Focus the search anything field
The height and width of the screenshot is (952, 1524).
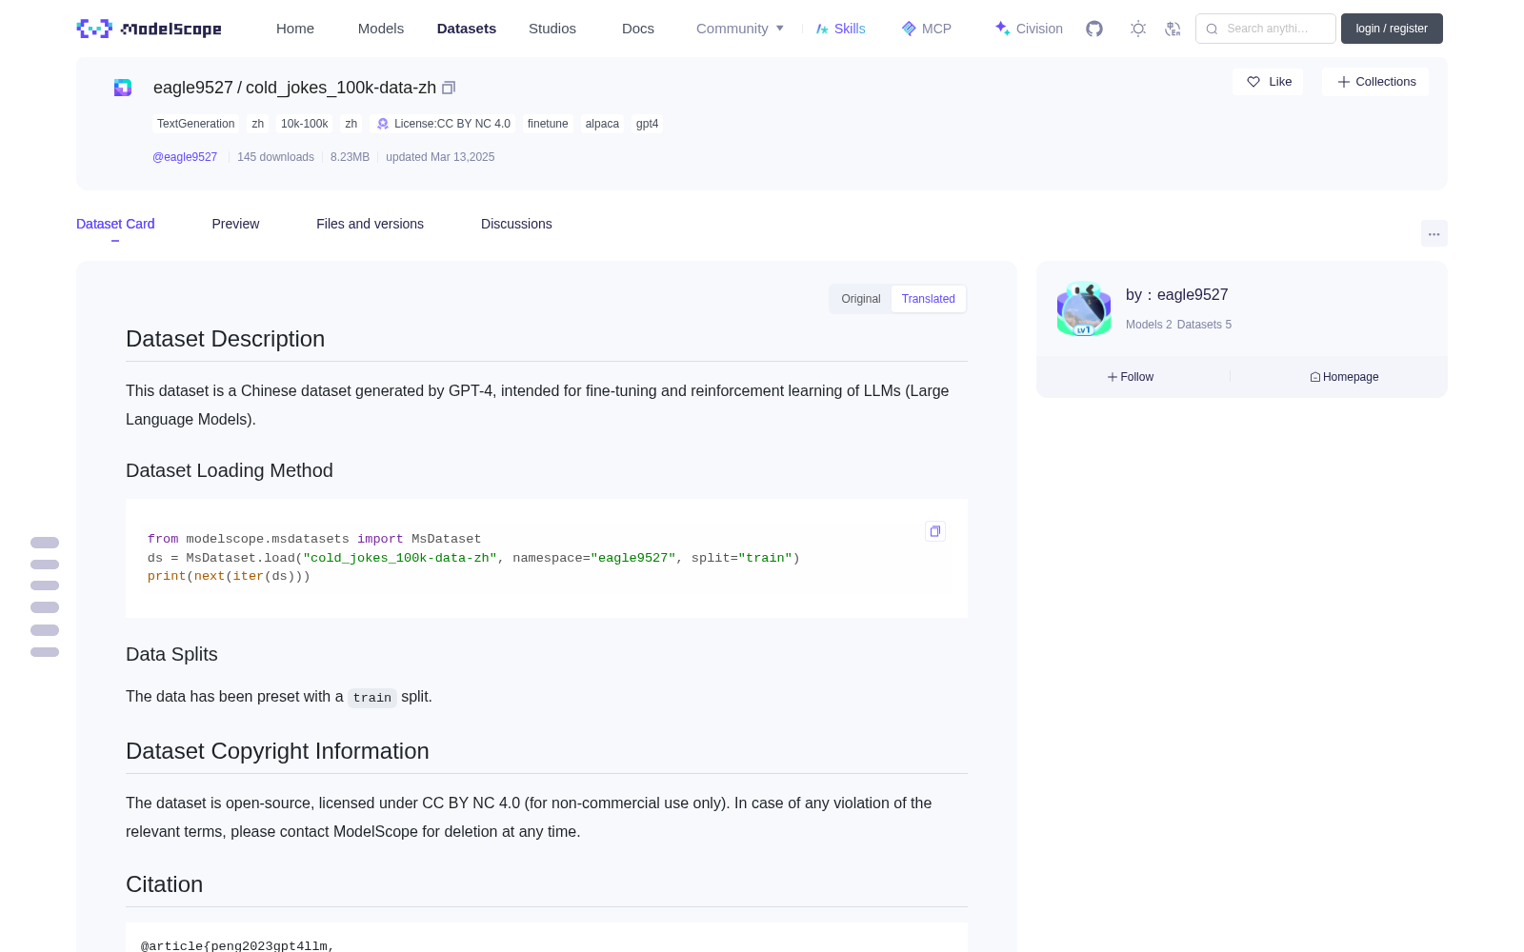coord(1266,29)
